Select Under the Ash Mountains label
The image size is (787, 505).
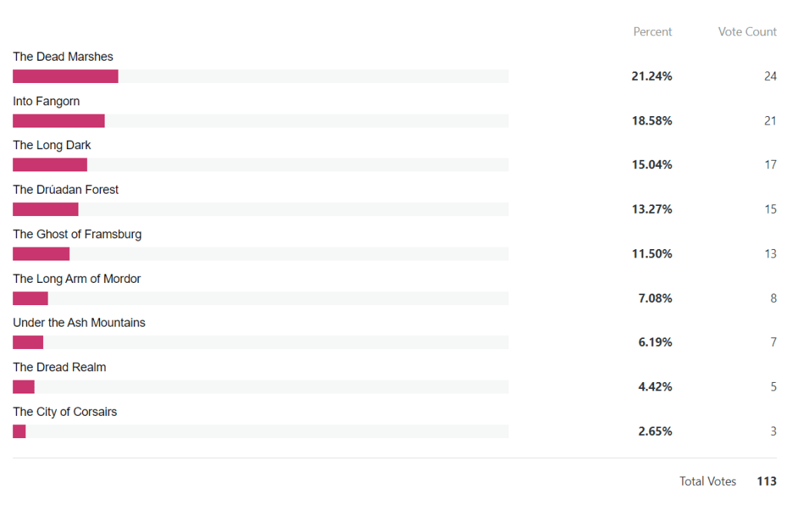tap(79, 323)
